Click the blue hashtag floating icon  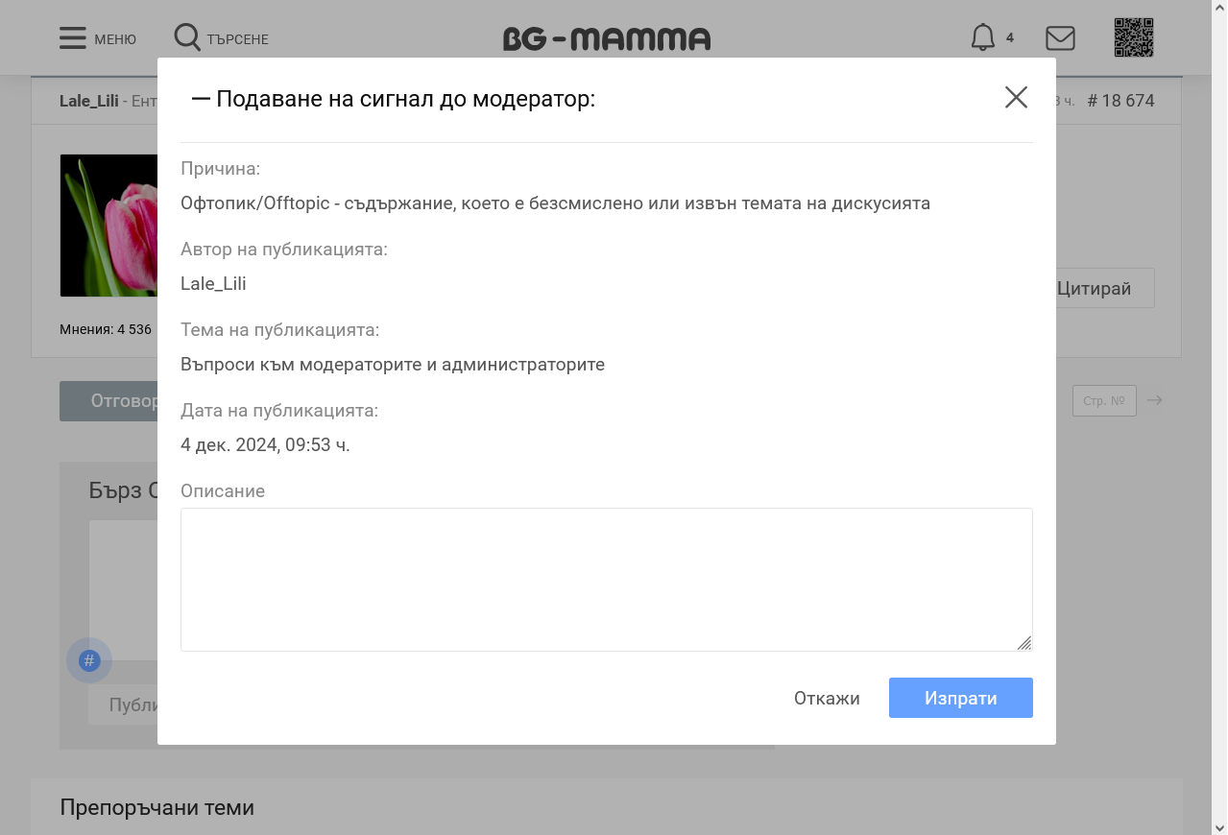[x=89, y=660]
